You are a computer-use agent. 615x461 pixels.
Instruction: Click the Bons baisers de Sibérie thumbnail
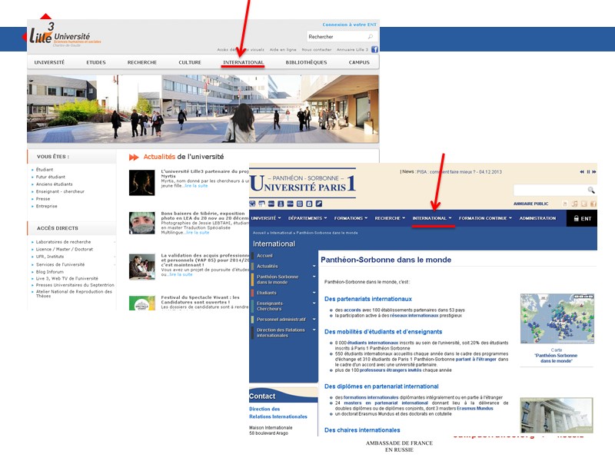click(142, 223)
